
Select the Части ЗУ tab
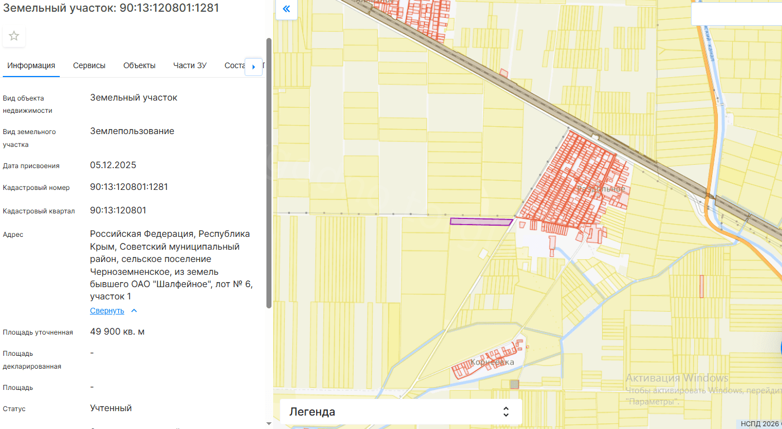point(189,65)
